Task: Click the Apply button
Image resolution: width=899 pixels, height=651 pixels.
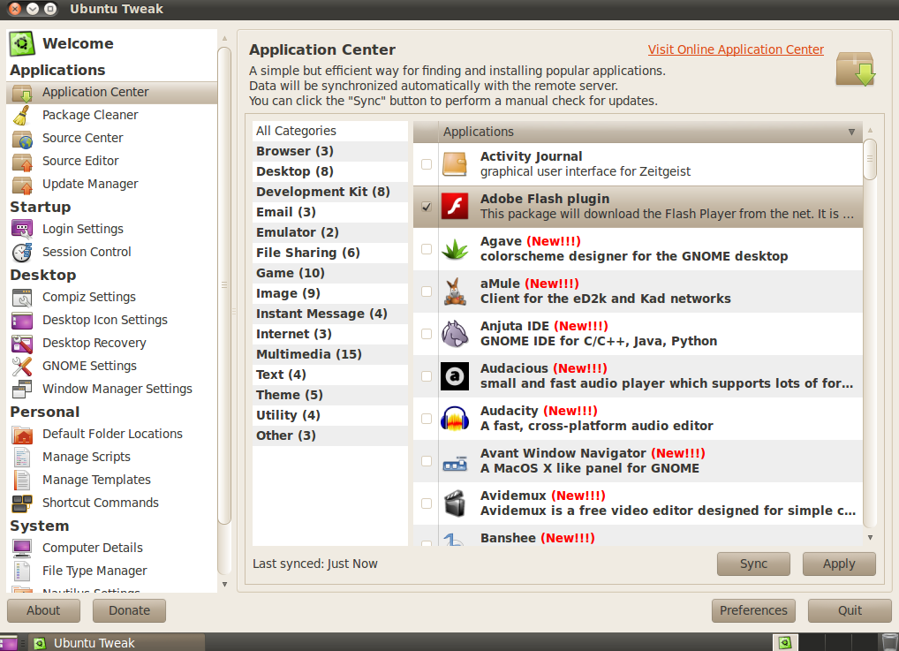Action: (839, 564)
